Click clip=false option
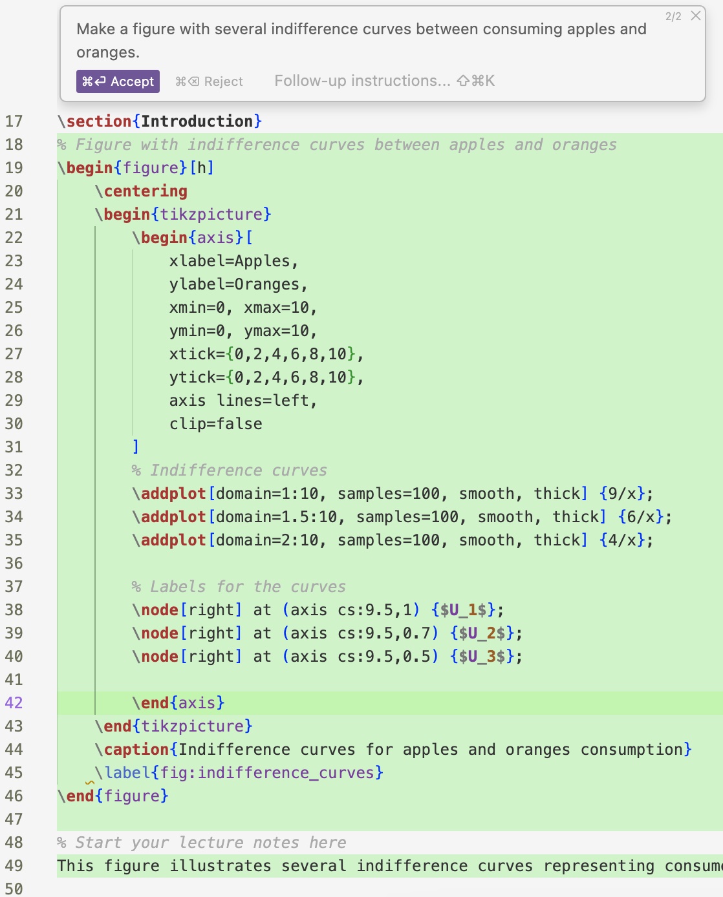Viewport: 723px width, 897px height. tap(216, 423)
